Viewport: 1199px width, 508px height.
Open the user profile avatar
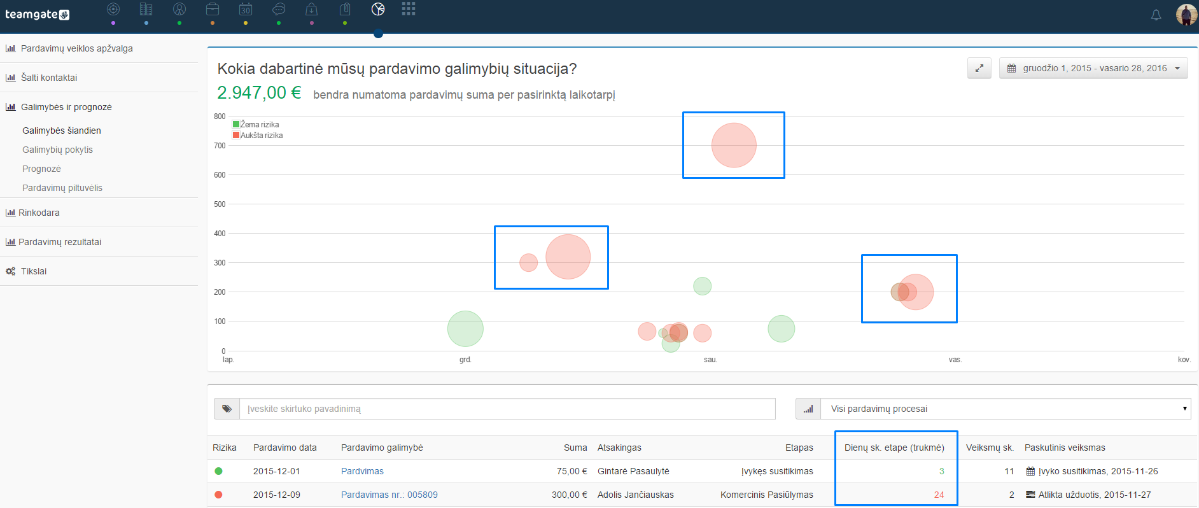click(x=1186, y=14)
